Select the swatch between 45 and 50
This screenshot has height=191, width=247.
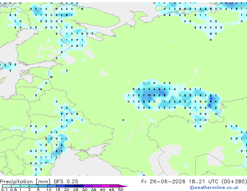(115, 186)
